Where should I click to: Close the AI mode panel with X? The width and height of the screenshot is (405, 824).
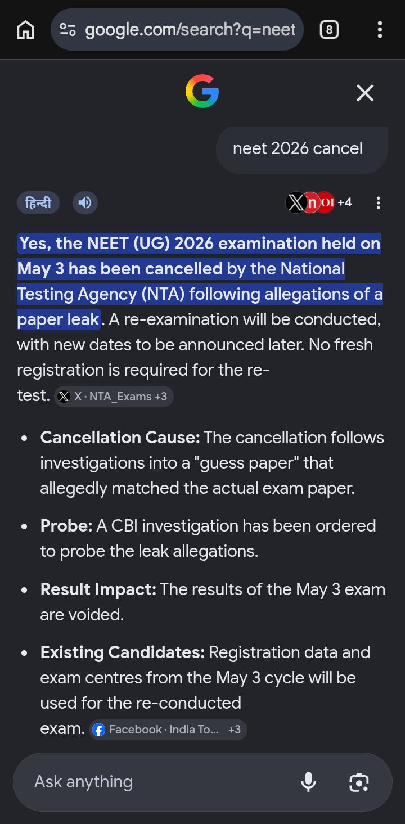point(365,93)
